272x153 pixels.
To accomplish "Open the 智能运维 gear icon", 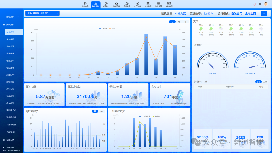I will coord(117,4).
